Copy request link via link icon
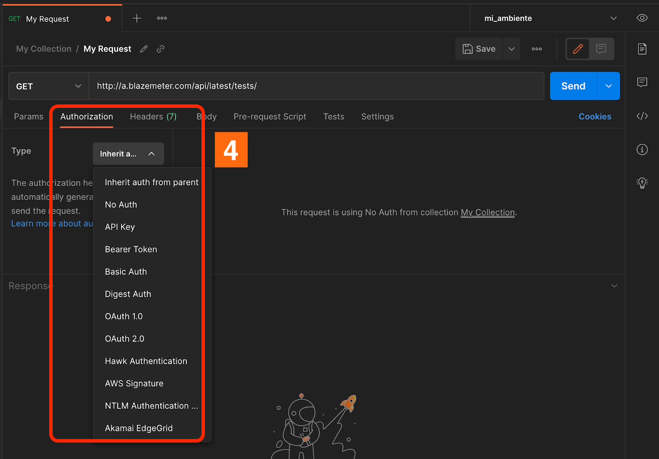The width and height of the screenshot is (659, 459). (x=161, y=49)
